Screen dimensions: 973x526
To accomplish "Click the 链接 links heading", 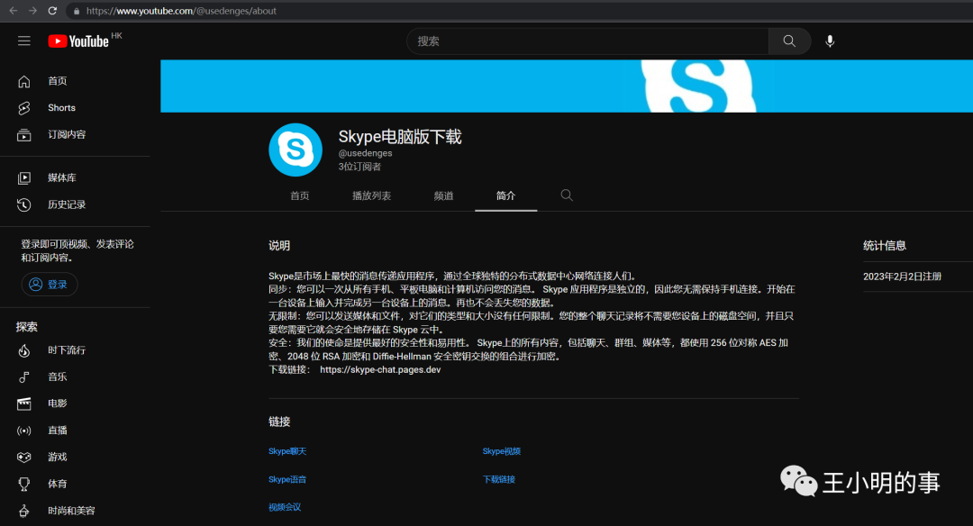I will (x=279, y=422).
